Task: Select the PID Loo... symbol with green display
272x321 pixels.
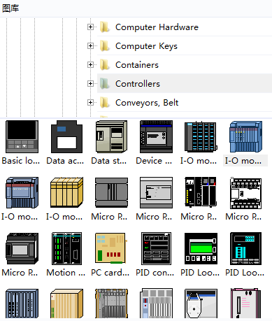Action: (201, 248)
